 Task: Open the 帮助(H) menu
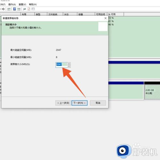point(33,4)
